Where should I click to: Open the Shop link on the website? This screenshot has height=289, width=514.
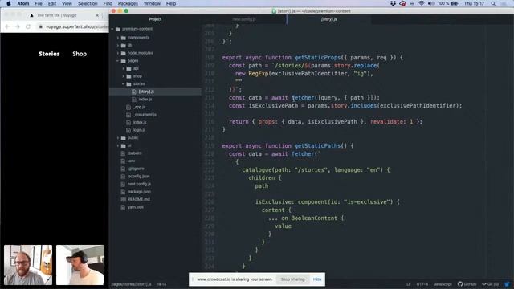click(80, 54)
